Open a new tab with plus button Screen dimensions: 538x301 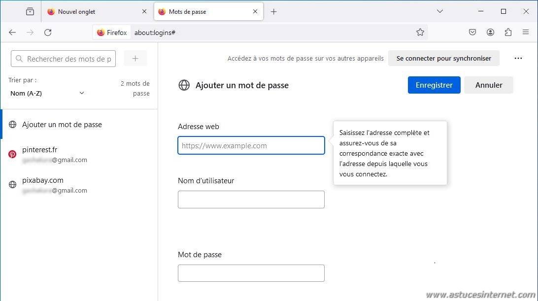tap(274, 11)
